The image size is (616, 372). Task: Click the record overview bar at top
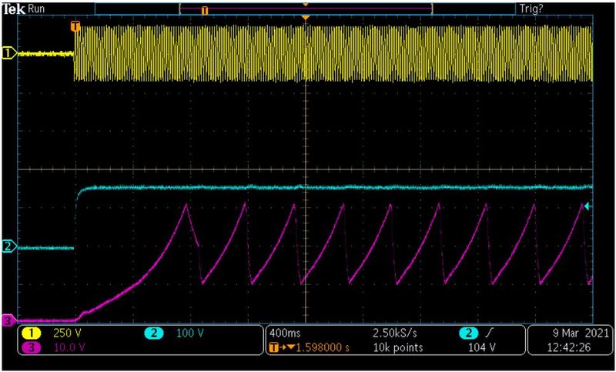pyautogui.click(x=305, y=9)
